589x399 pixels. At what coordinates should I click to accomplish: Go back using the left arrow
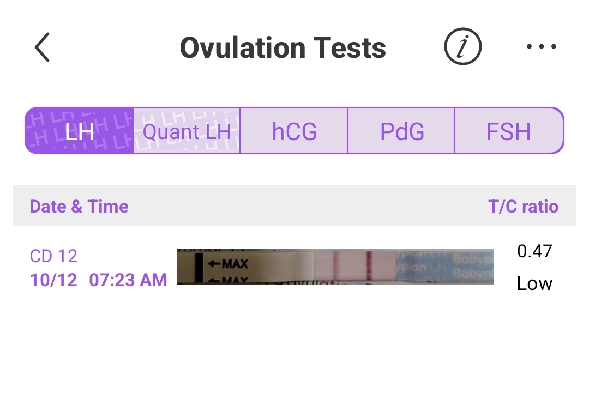tap(42, 47)
